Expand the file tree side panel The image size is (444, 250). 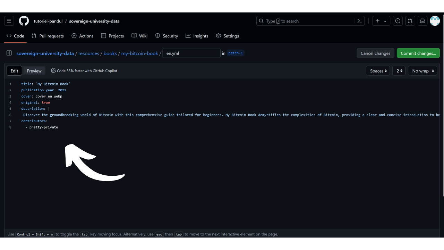point(9,53)
